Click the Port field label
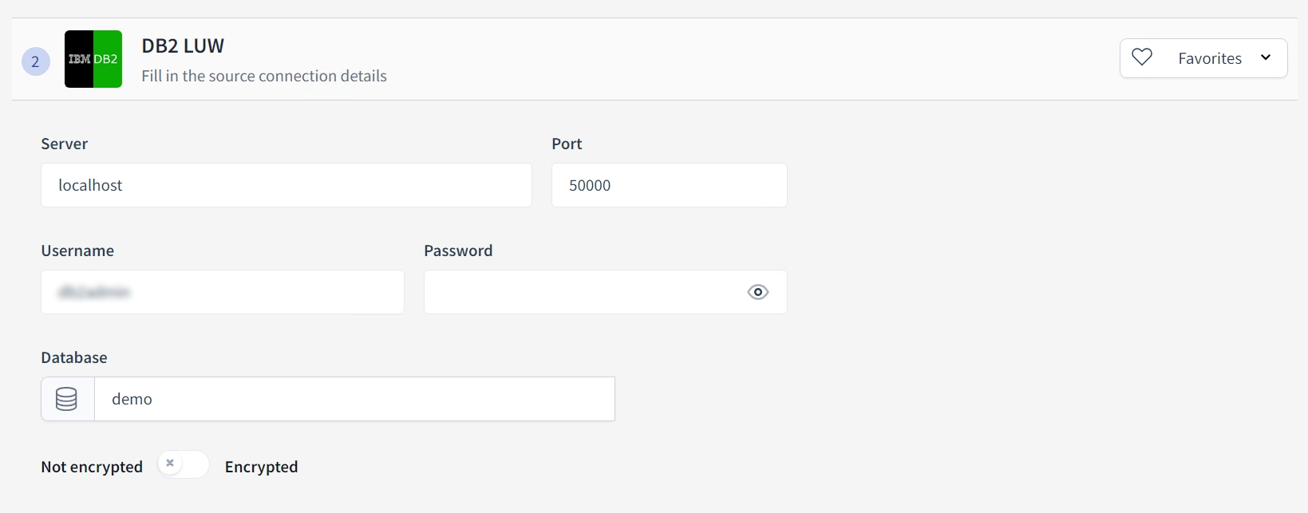The width and height of the screenshot is (1308, 513). 567,144
